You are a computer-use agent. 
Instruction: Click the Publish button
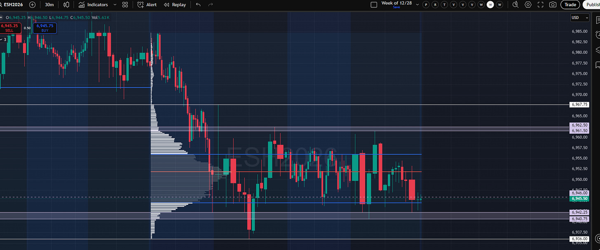click(x=591, y=5)
